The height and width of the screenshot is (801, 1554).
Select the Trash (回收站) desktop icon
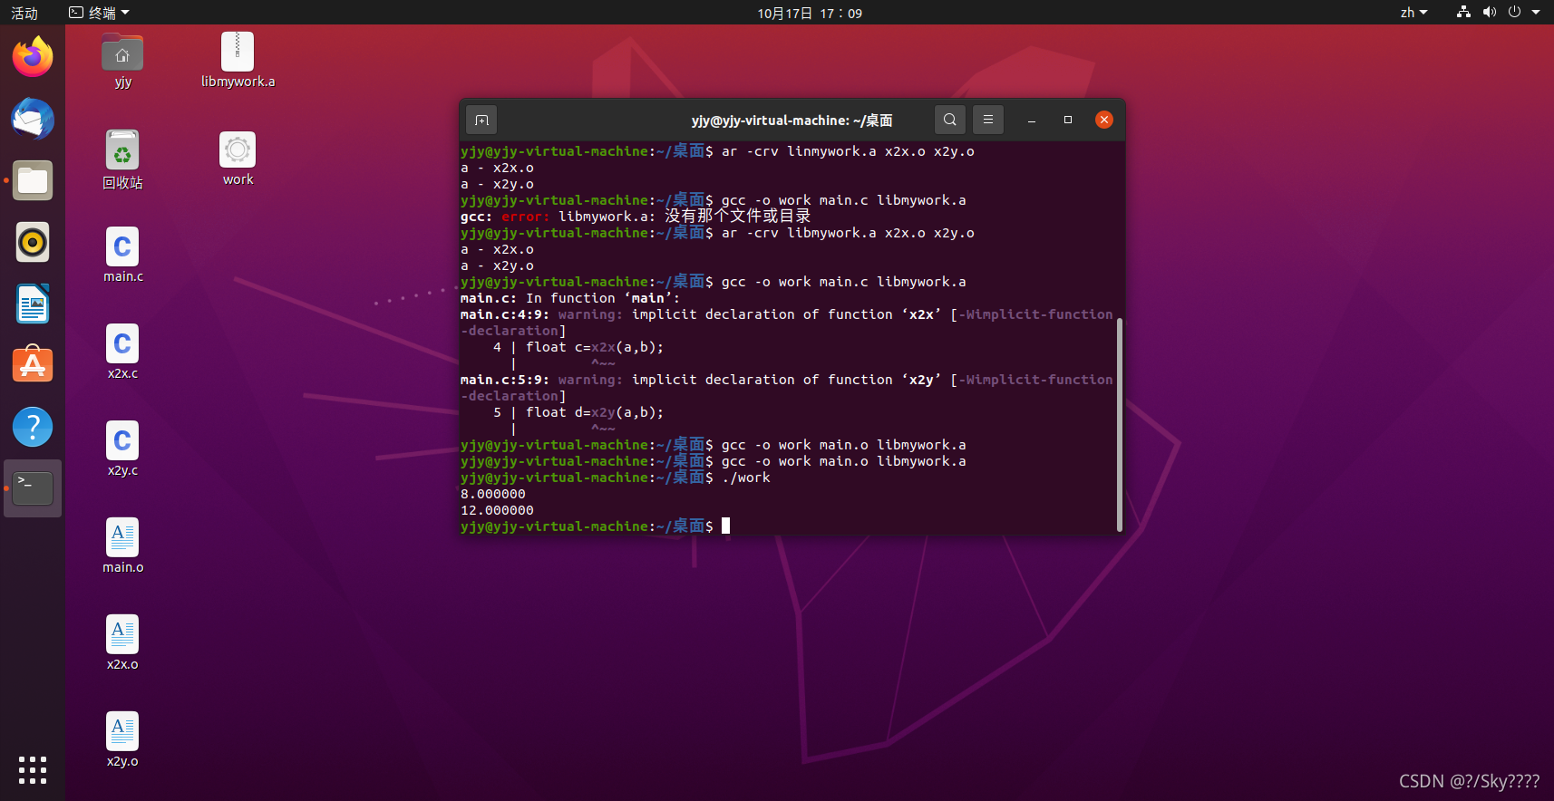[122, 159]
